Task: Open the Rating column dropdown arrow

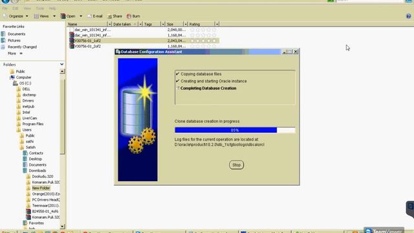Action: click(217, 24)
